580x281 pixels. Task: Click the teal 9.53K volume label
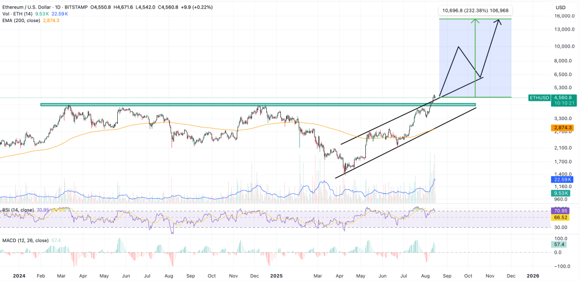[561, 193]
